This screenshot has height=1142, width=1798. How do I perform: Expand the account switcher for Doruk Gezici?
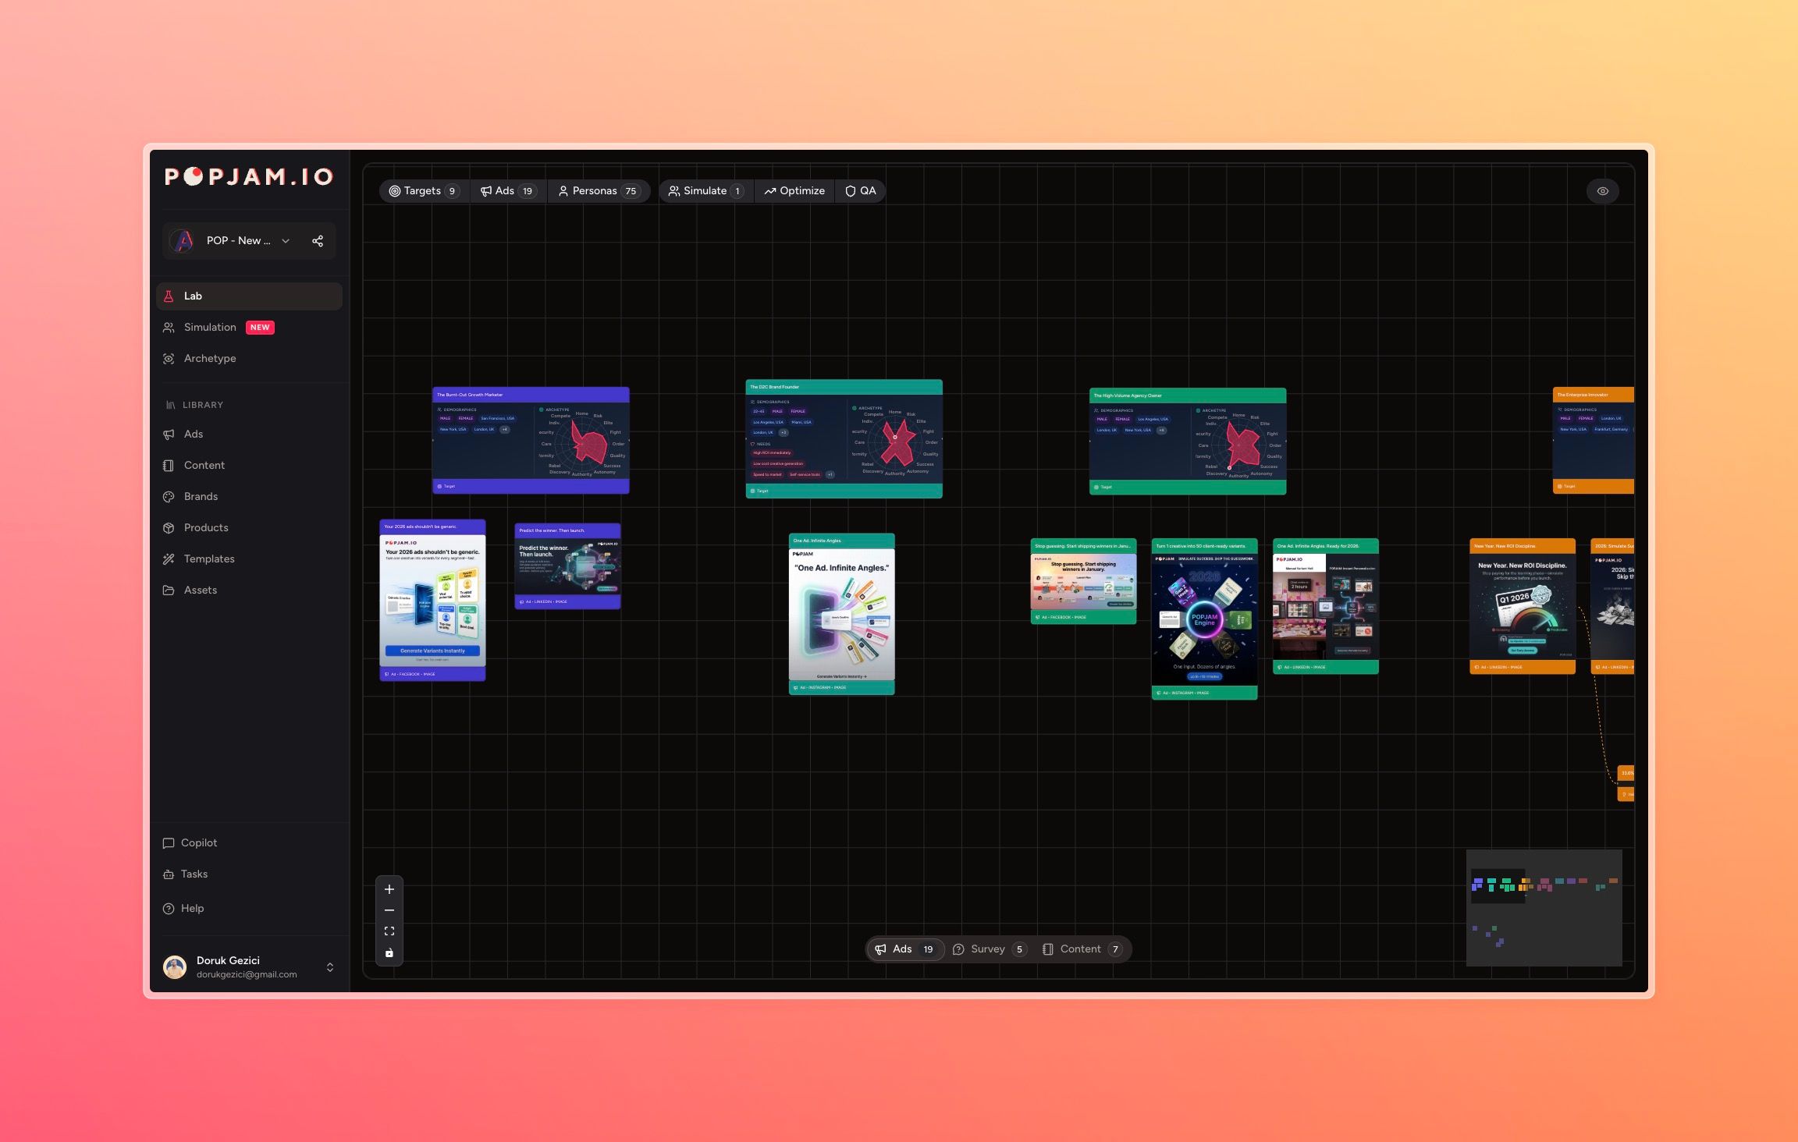tap(329, 966)
